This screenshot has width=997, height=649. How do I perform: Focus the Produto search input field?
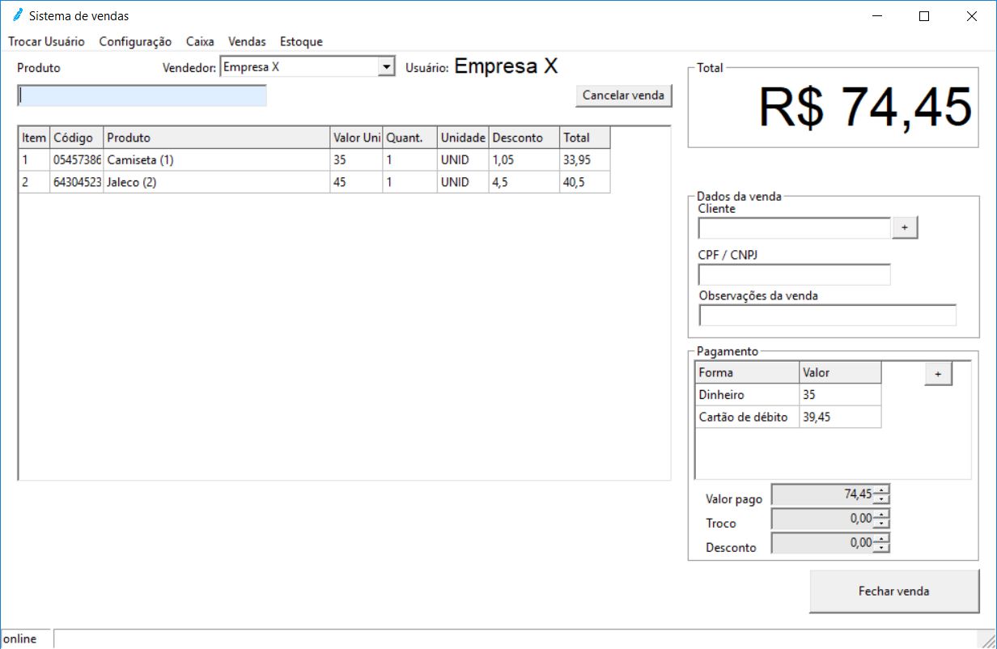point(142,95)
